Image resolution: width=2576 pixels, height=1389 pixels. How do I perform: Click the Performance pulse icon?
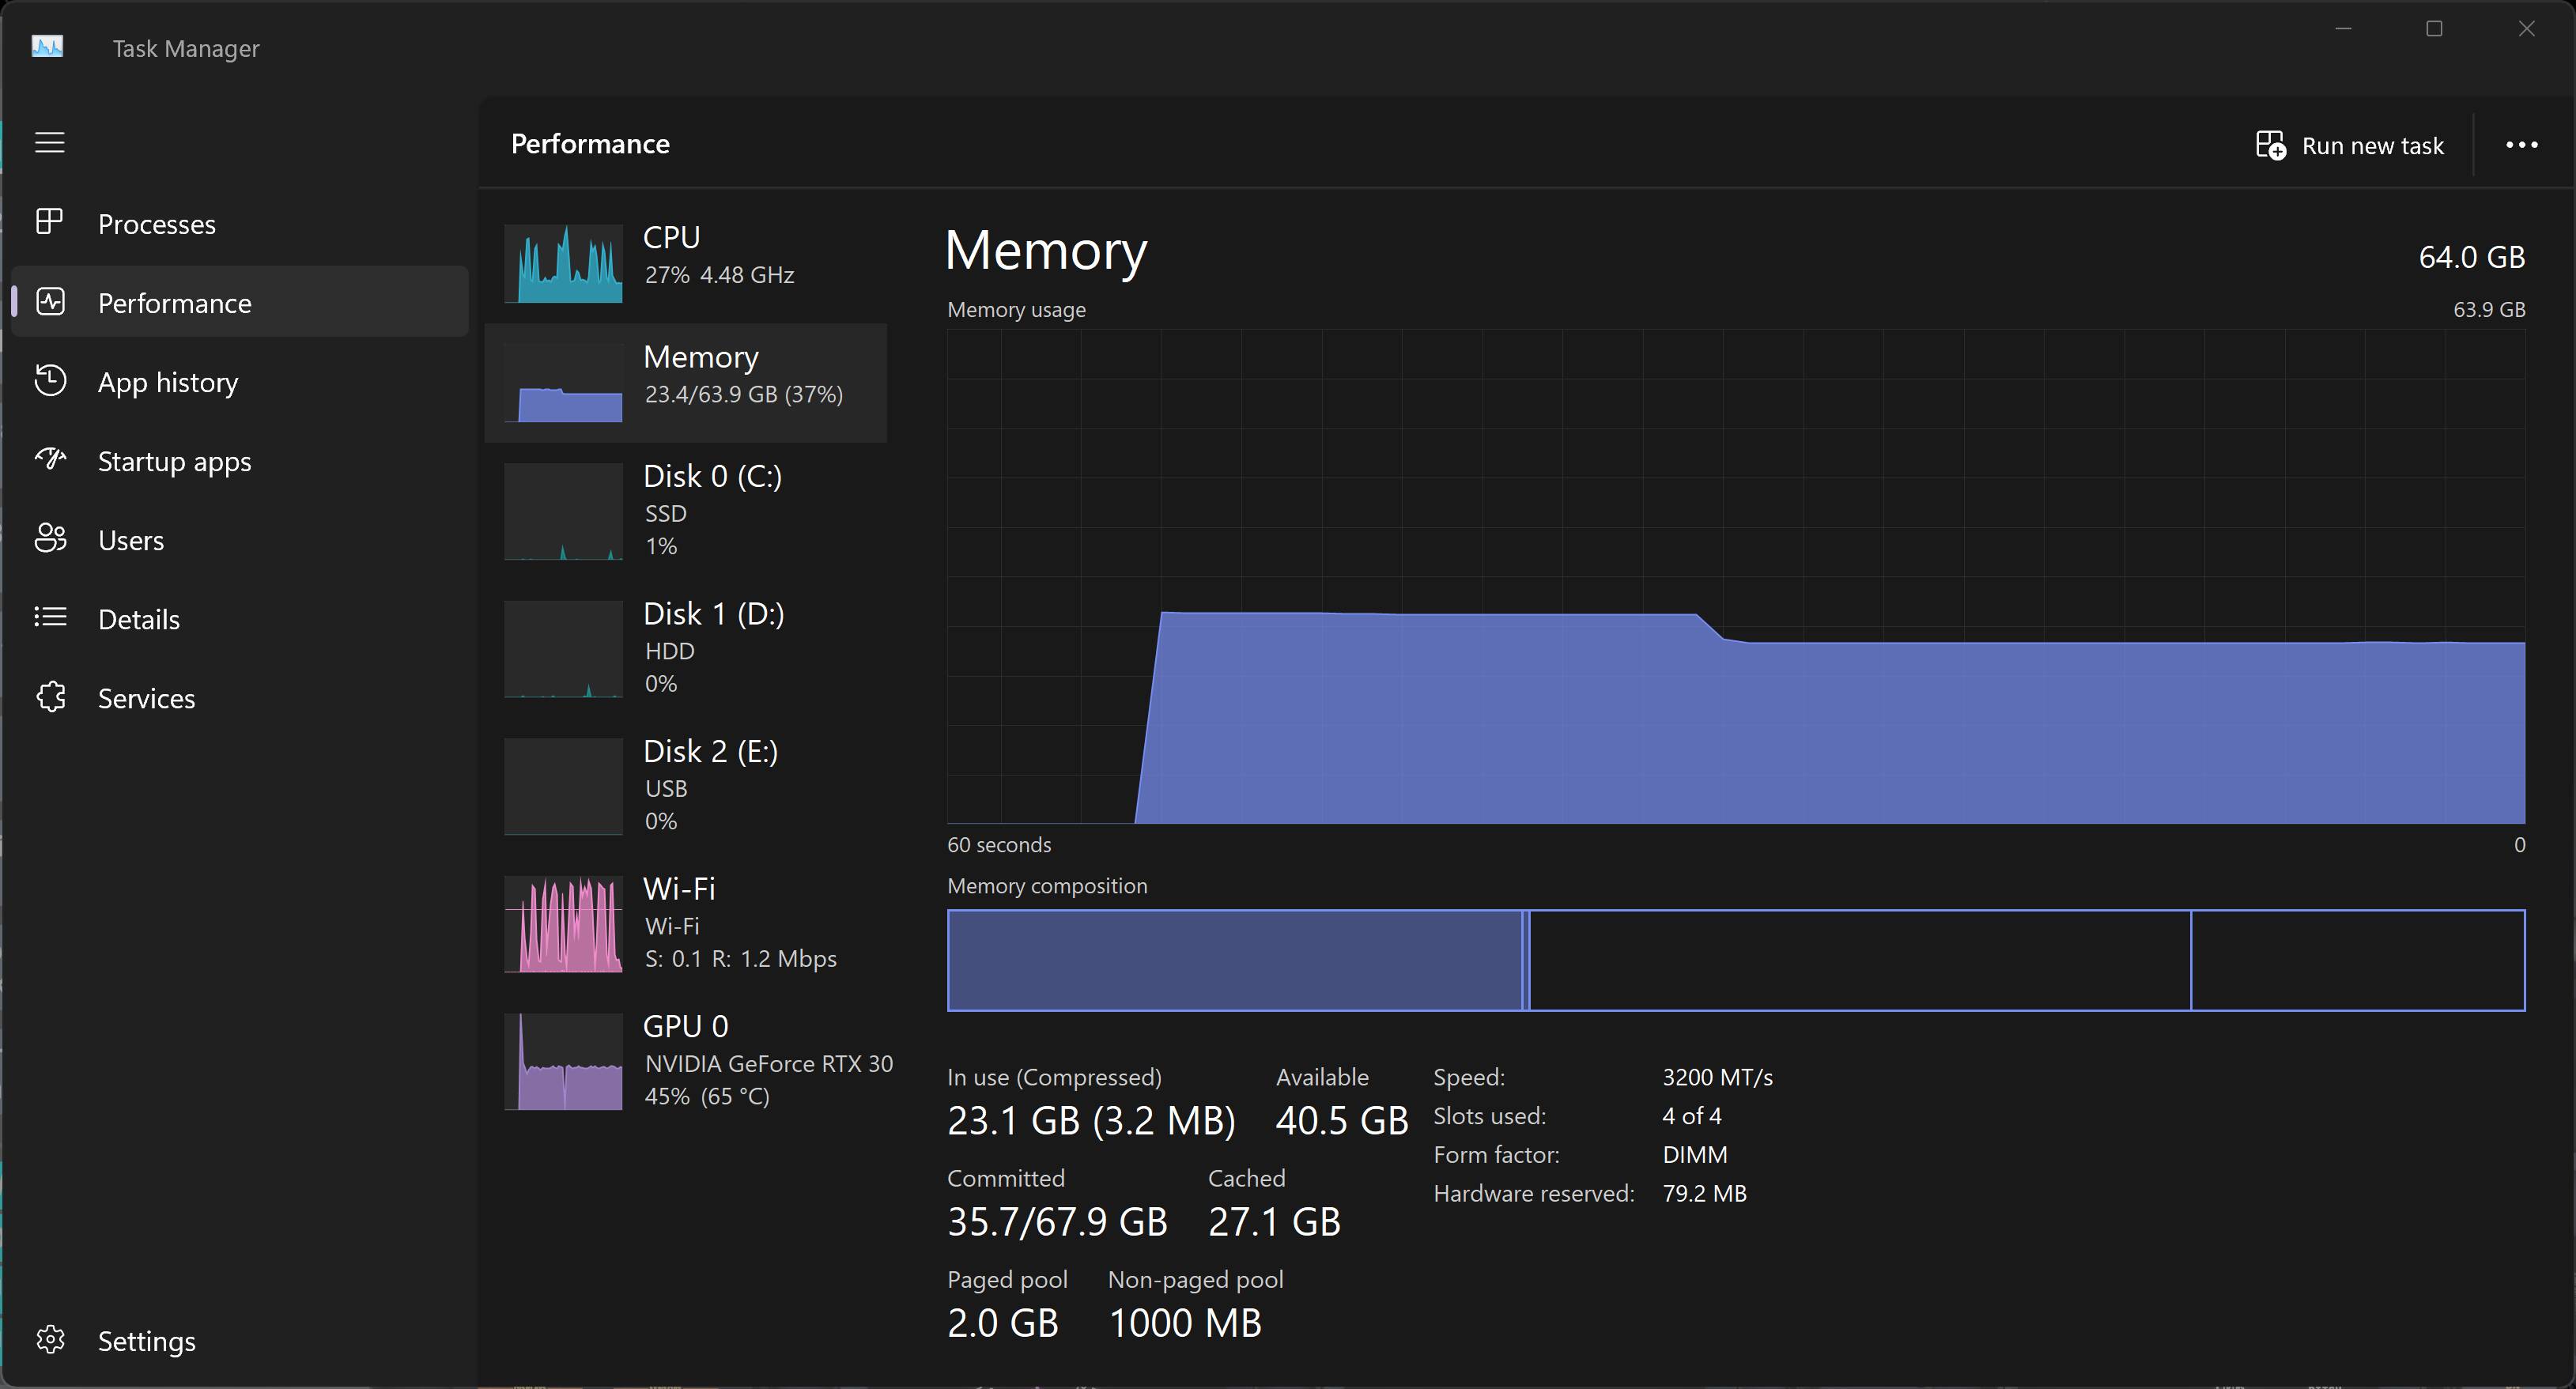pyautogui.click(x=50, y=302)
